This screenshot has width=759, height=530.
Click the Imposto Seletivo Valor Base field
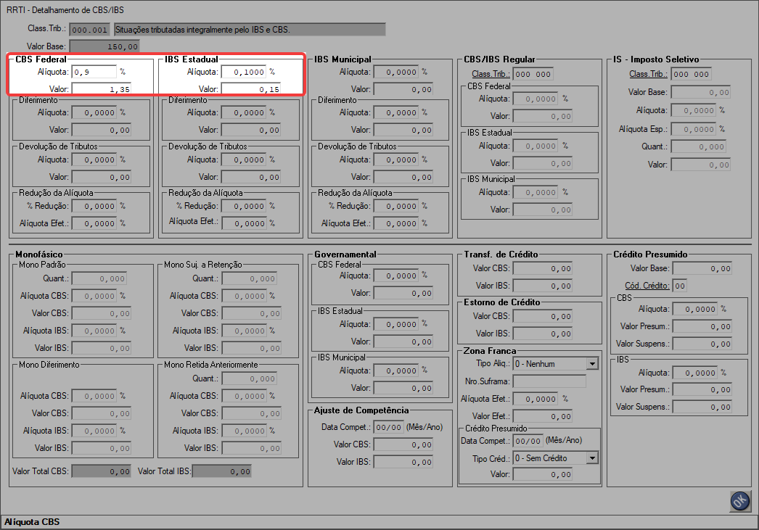(701, 92)
